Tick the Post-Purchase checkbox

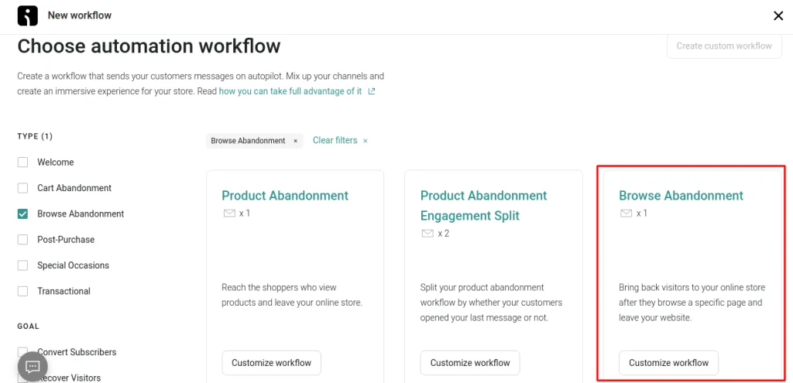click(22, 240)
